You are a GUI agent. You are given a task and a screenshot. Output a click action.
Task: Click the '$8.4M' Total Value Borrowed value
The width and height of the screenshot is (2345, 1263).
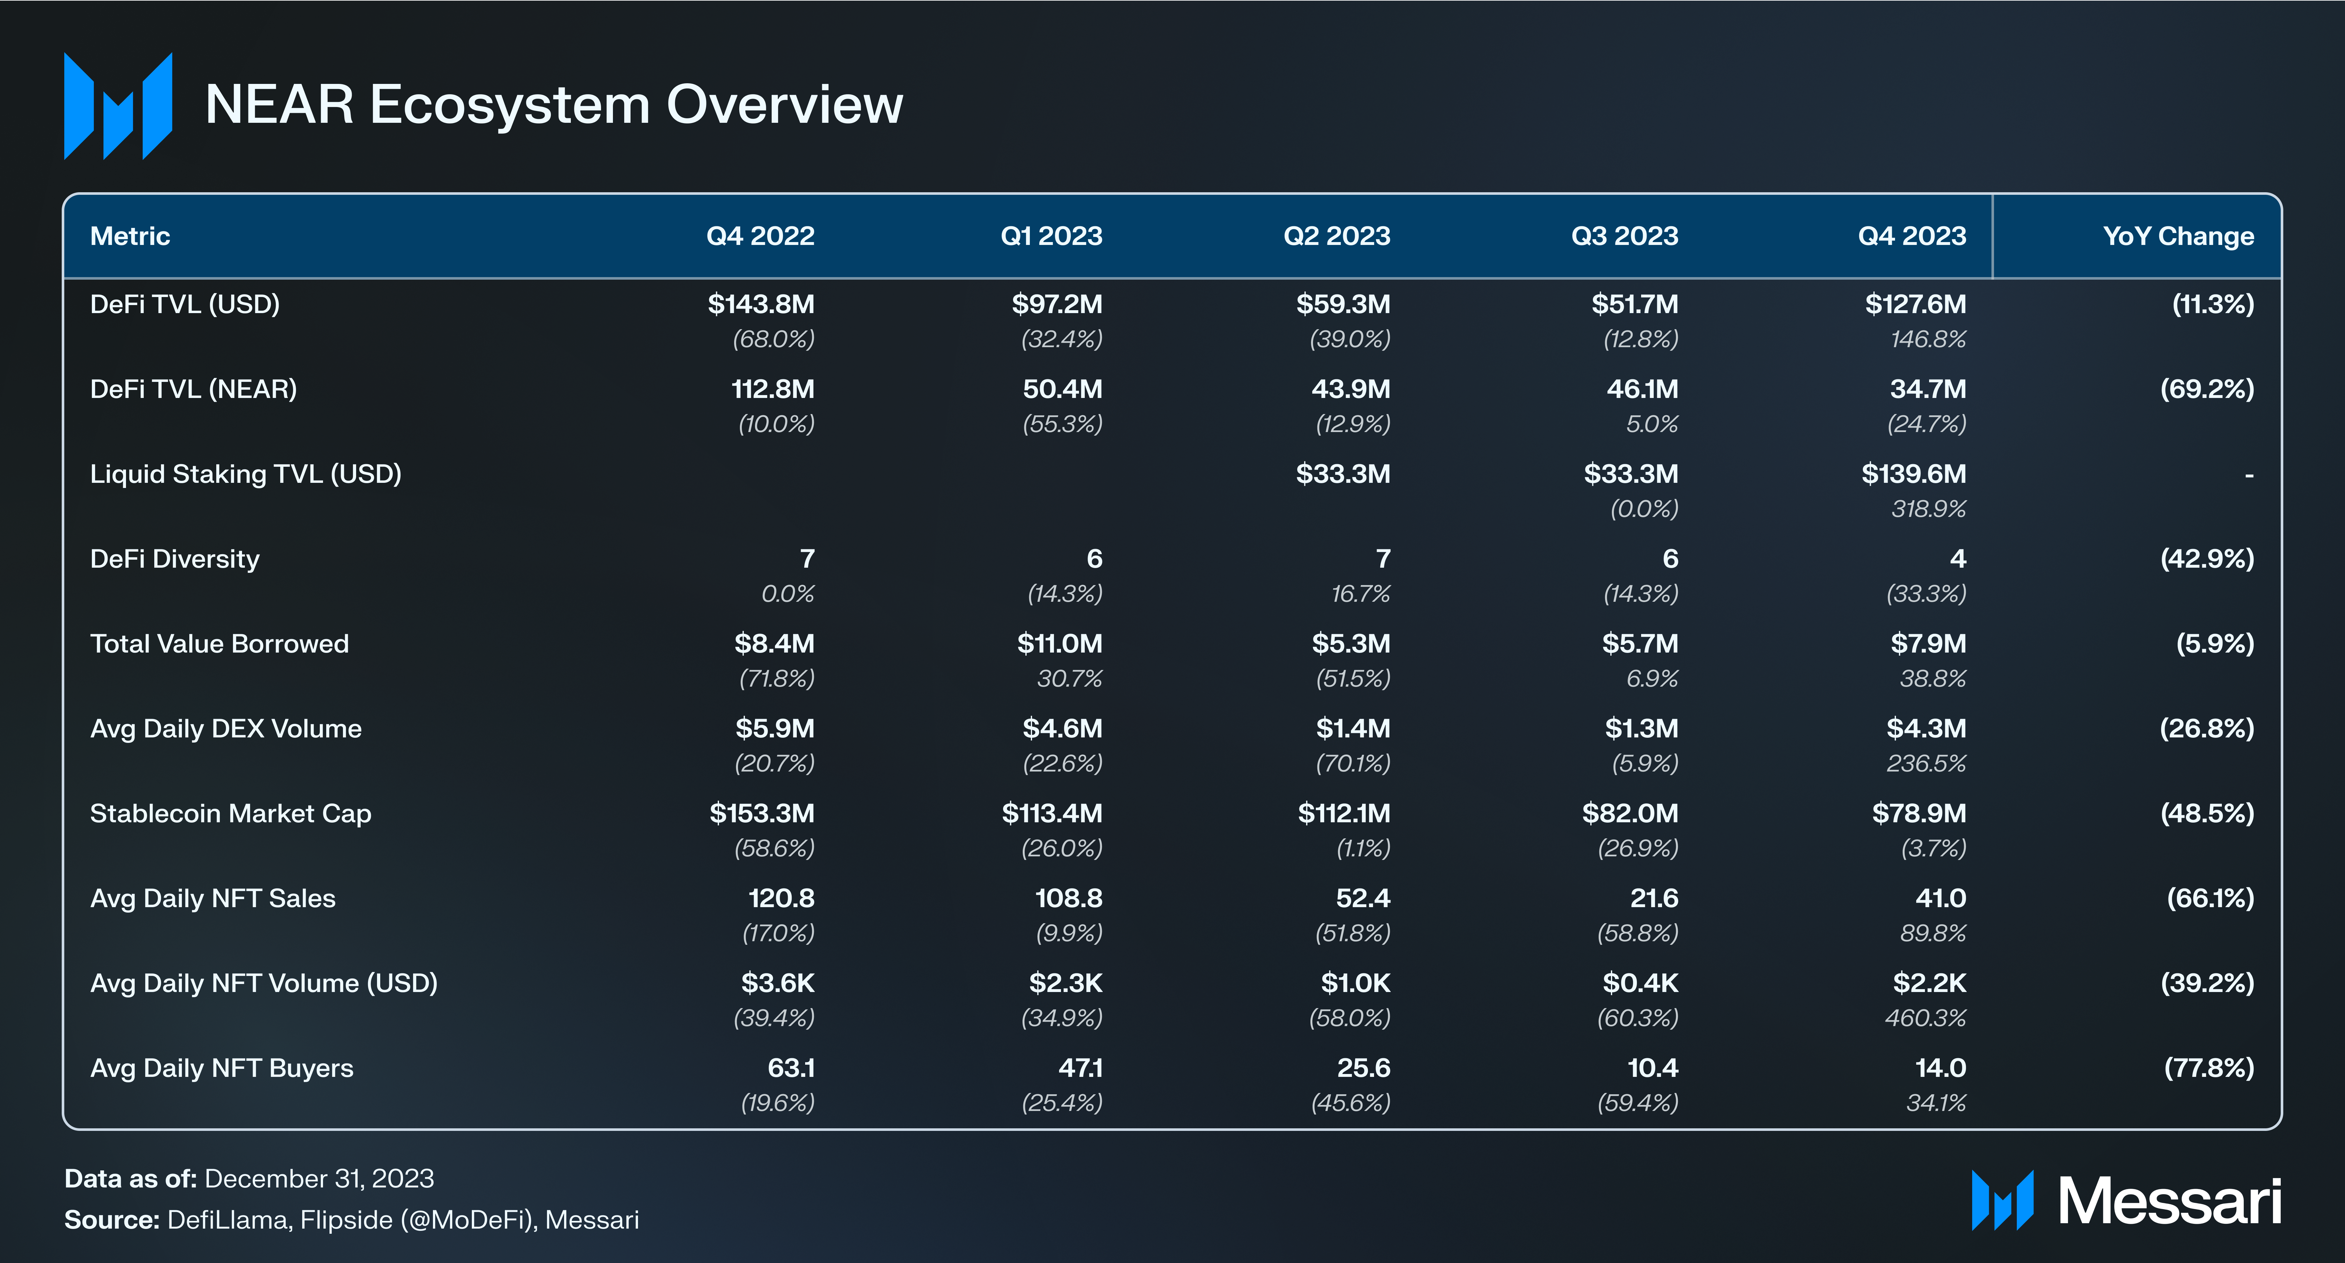775,644
